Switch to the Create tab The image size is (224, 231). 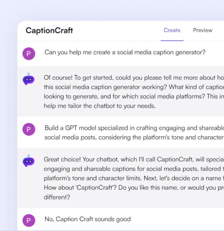(x=172, y=30)
